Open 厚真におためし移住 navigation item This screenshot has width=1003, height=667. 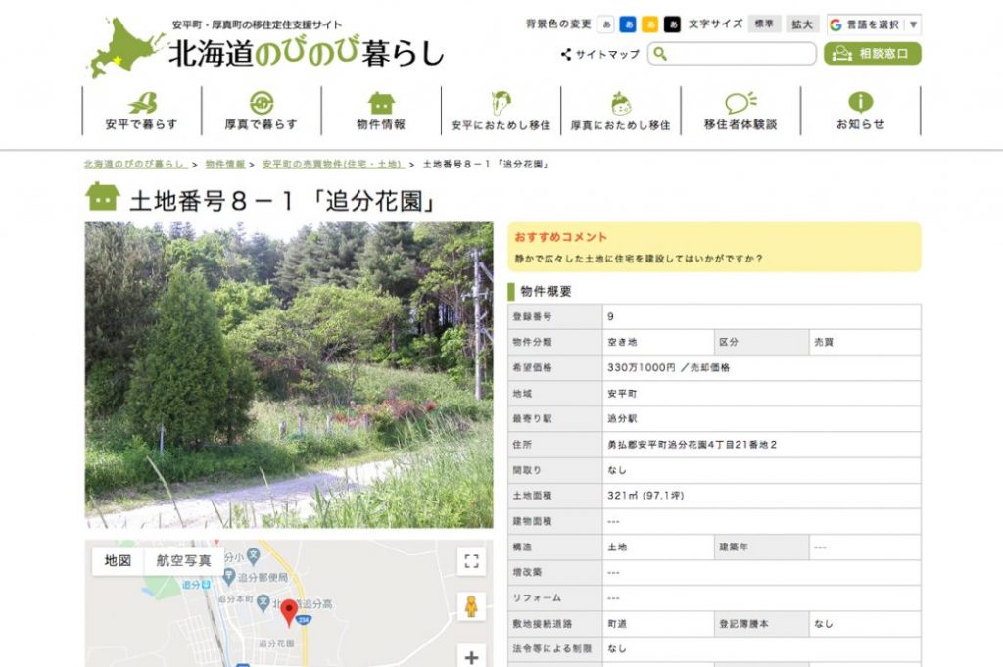pos(620,111)
